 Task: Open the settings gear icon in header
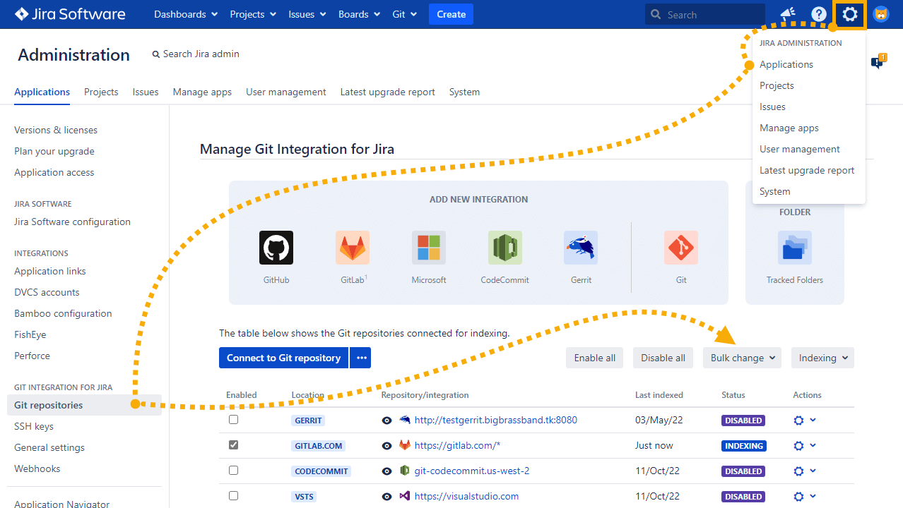(x=849, y=14)
